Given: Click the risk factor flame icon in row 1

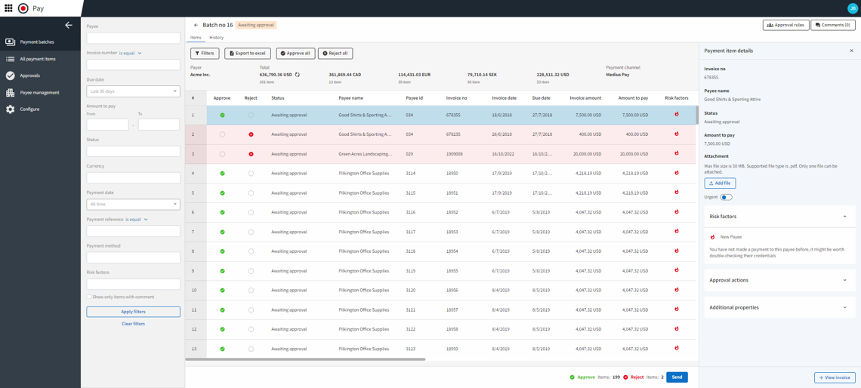Looking at the screenshot, I should pyautogui.click(x=676, y=115).
